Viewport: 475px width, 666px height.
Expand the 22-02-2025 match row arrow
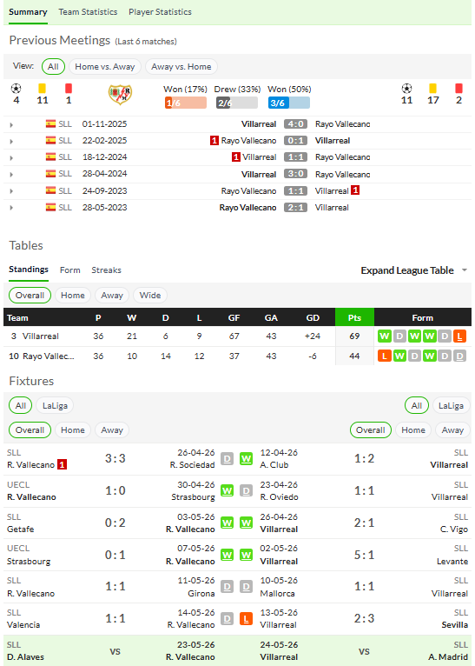[x=11, y=141]
